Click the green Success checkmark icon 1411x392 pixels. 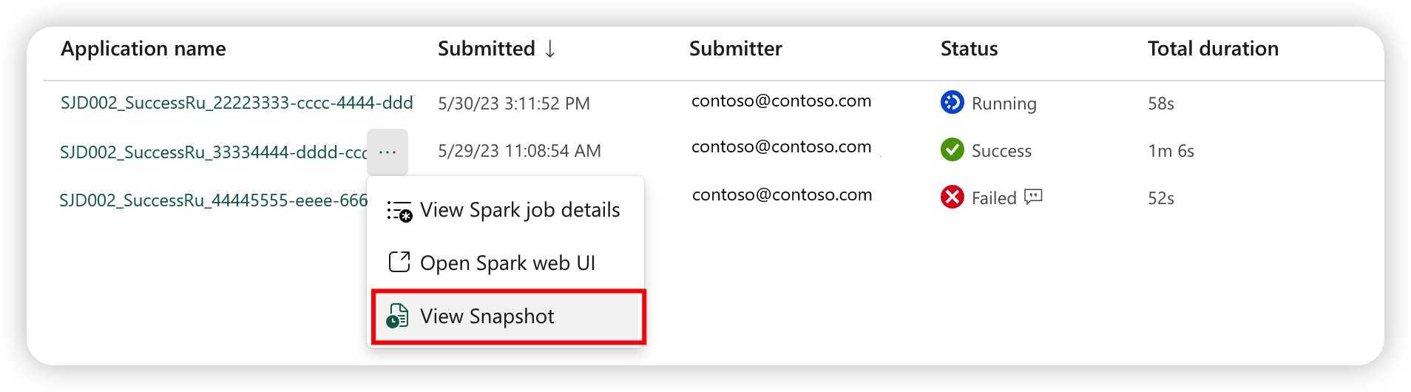(952, 149)
